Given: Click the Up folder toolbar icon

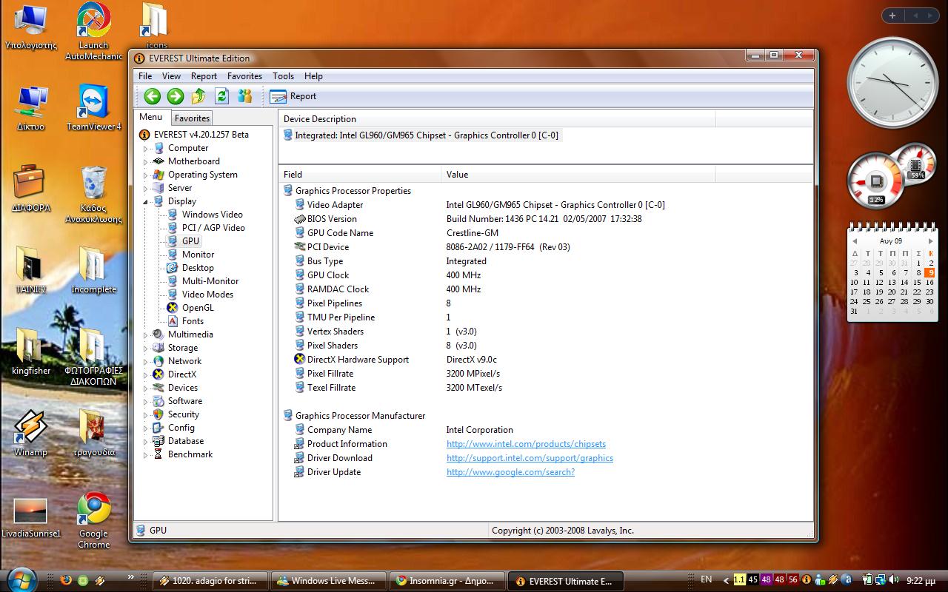Looking at the screenshot, I should 198,96.
